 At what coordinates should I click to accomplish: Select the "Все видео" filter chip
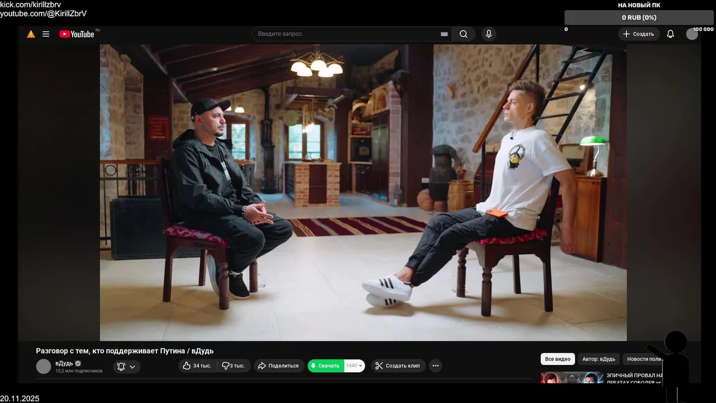(x=558, y=359)
